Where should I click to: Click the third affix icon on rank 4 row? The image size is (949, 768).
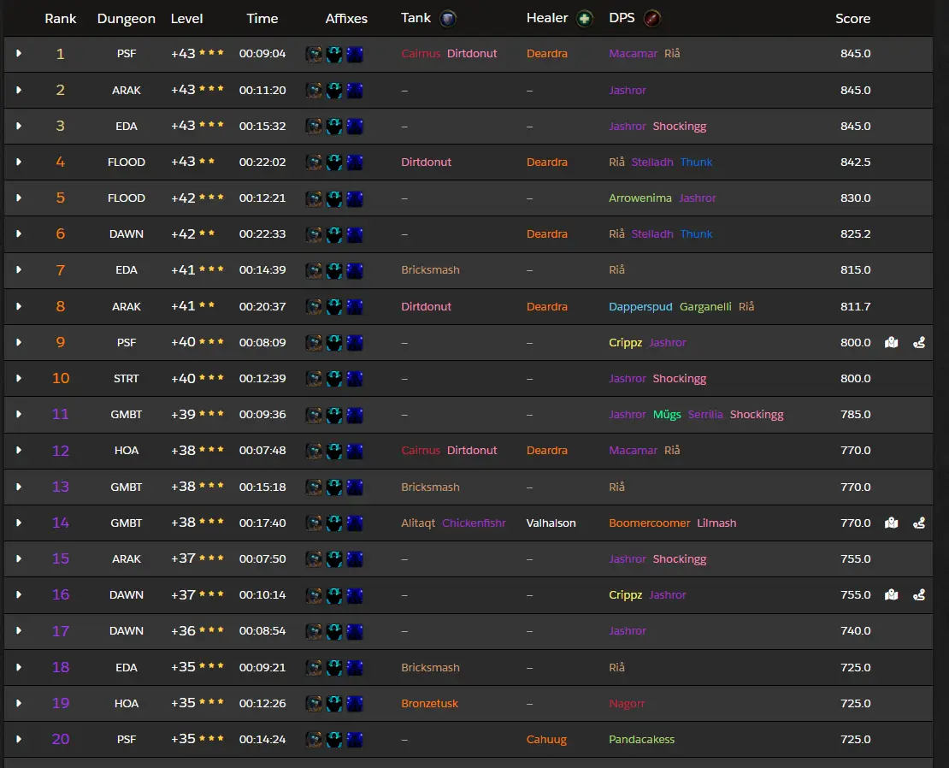click(355, 162)
